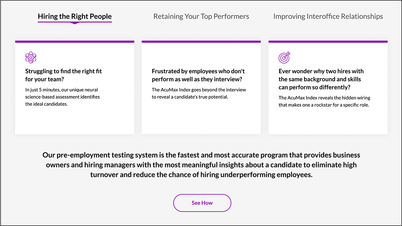Screen dimensions: 402x226
Task: Click the 'reveals the hidden wiring' description text
Action: (324, 101)
